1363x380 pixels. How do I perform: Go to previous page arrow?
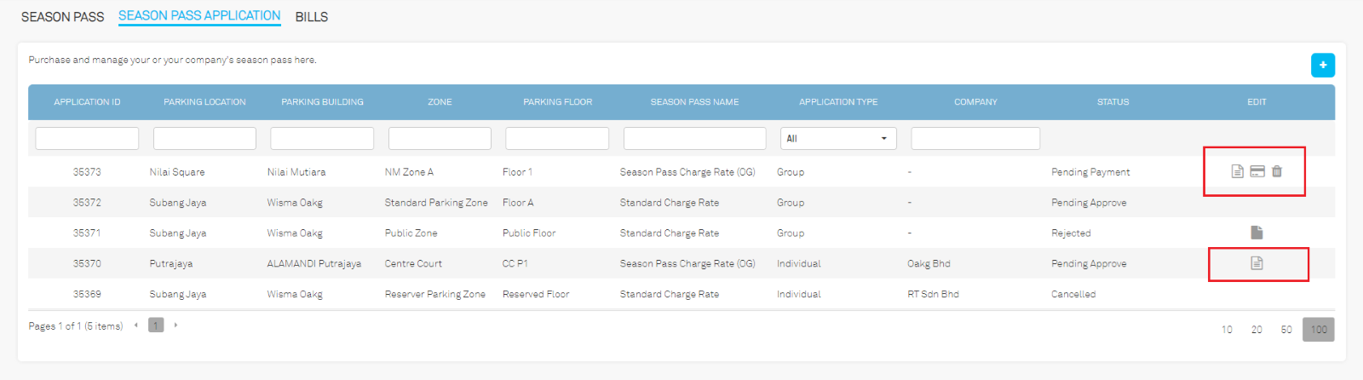pyautogui.click(x=136, y=325)
